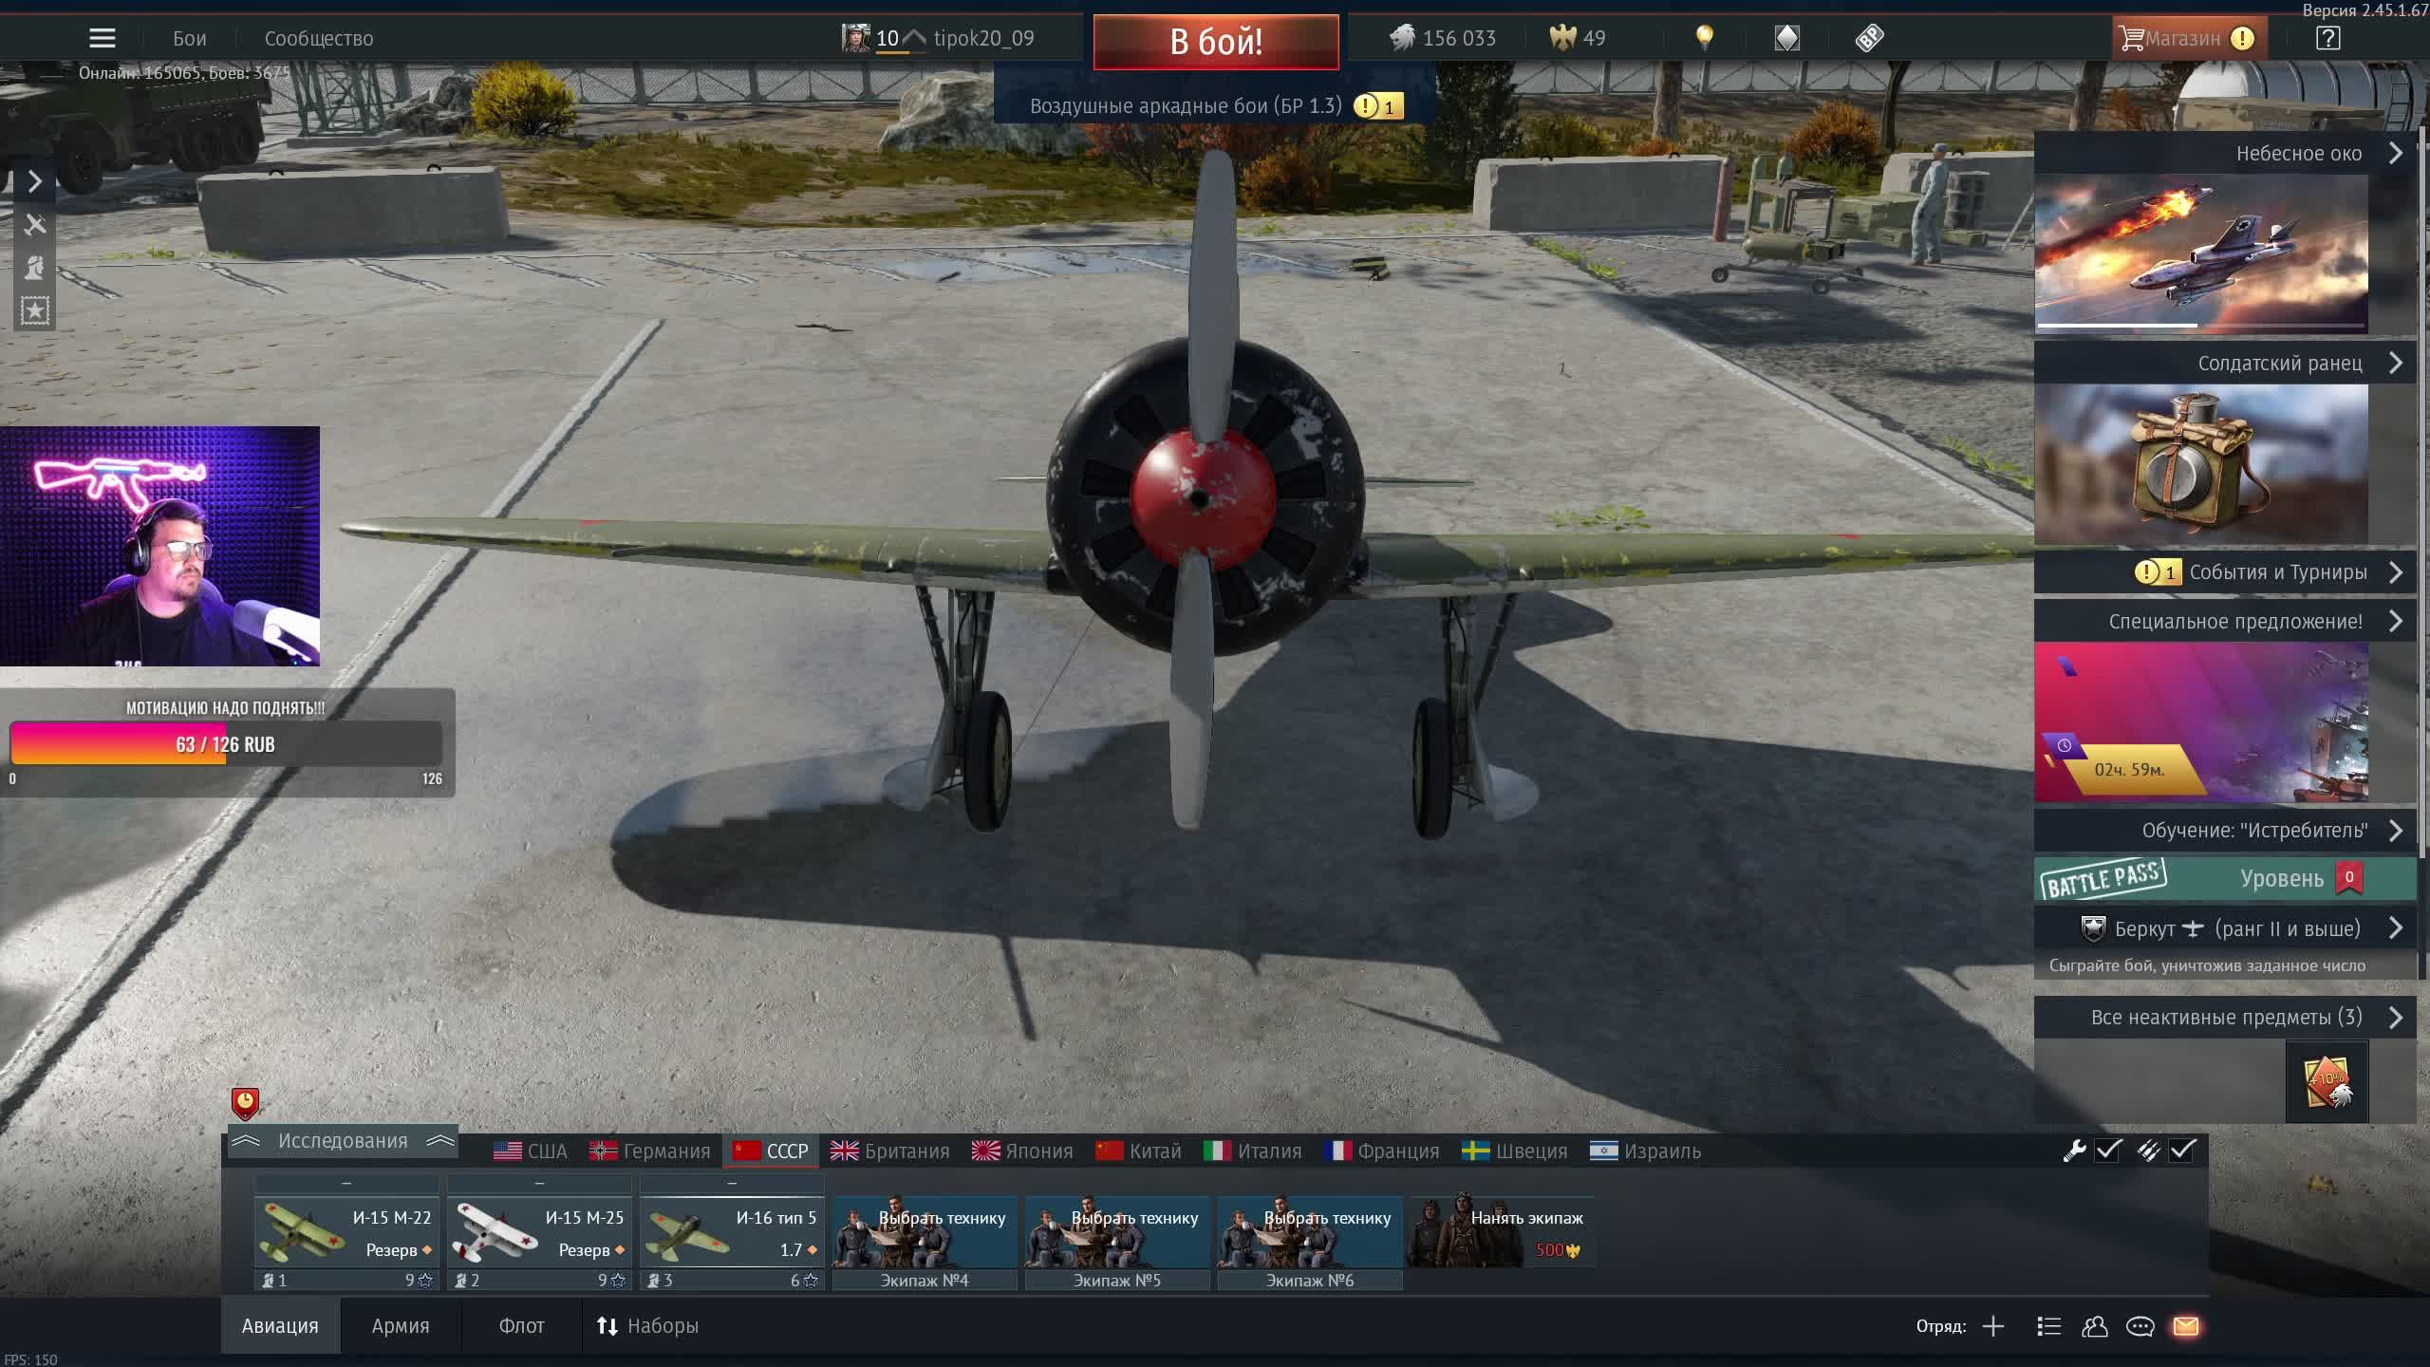Click the 10% booster item icon

coord(2327,1081)
